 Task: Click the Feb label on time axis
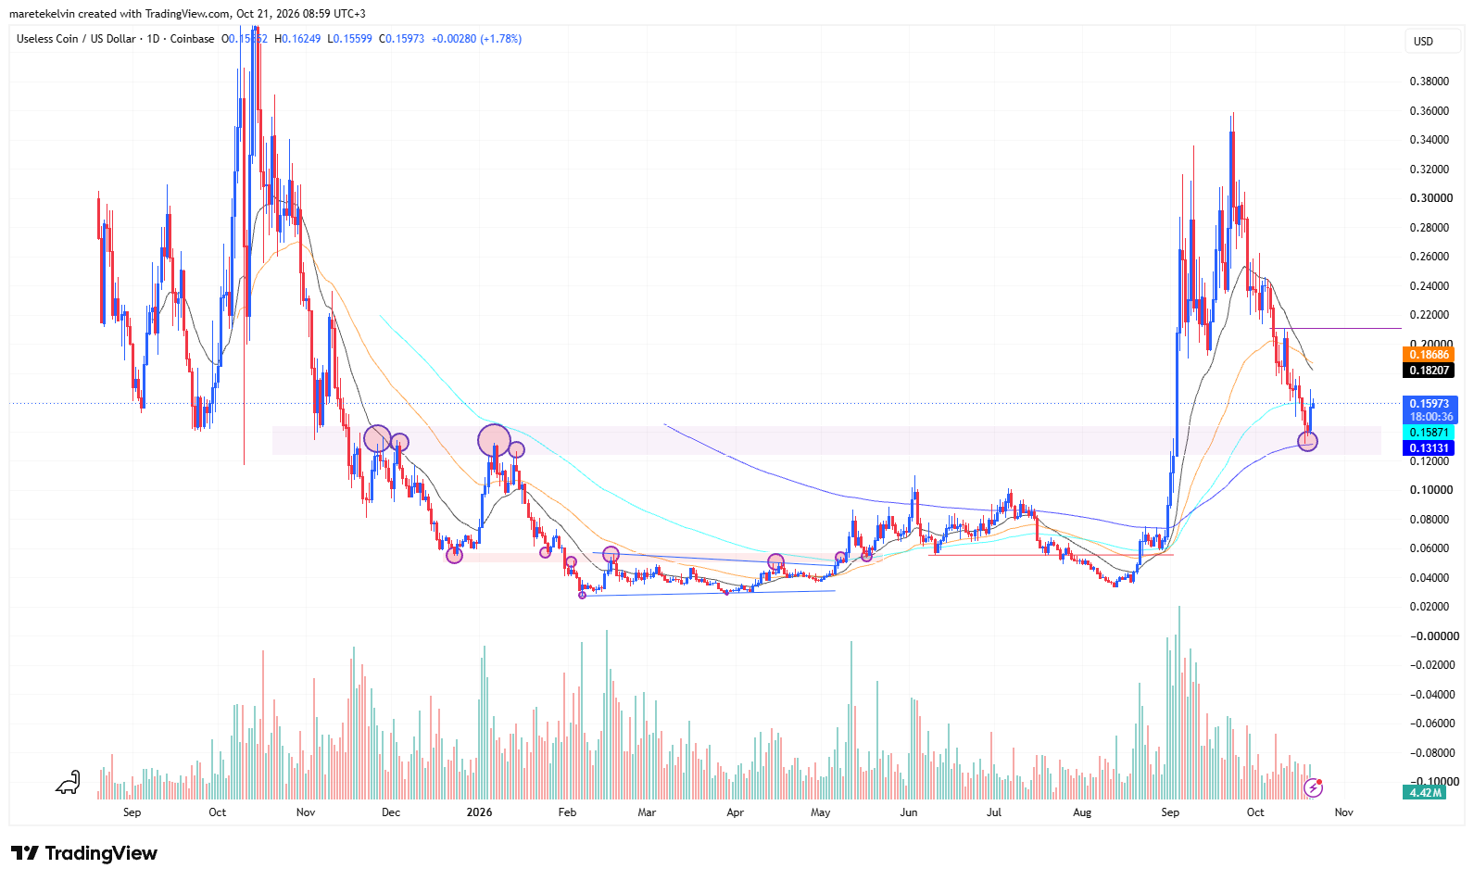click(x=567, y=812)
